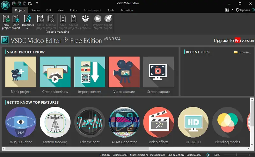
Task: Launch the Video capture tile
Action: click(x=124, y=72)
